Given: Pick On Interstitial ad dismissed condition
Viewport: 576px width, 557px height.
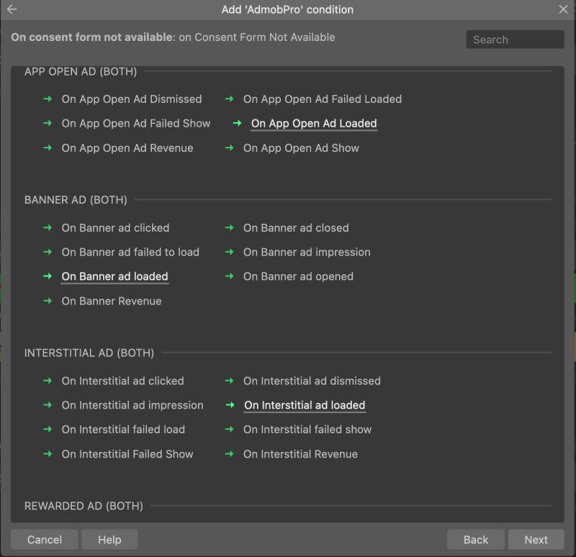Looking at the screenshot, I should tap(312, 381).
